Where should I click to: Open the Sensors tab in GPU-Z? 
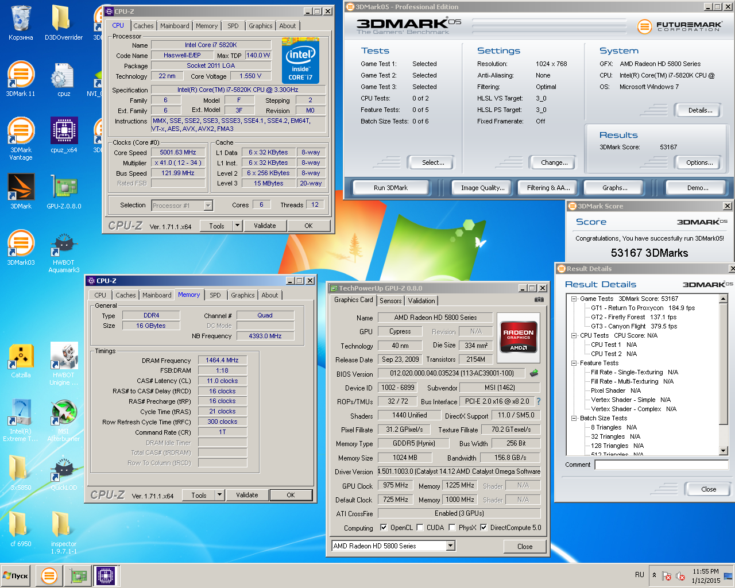tap(390, 301)
